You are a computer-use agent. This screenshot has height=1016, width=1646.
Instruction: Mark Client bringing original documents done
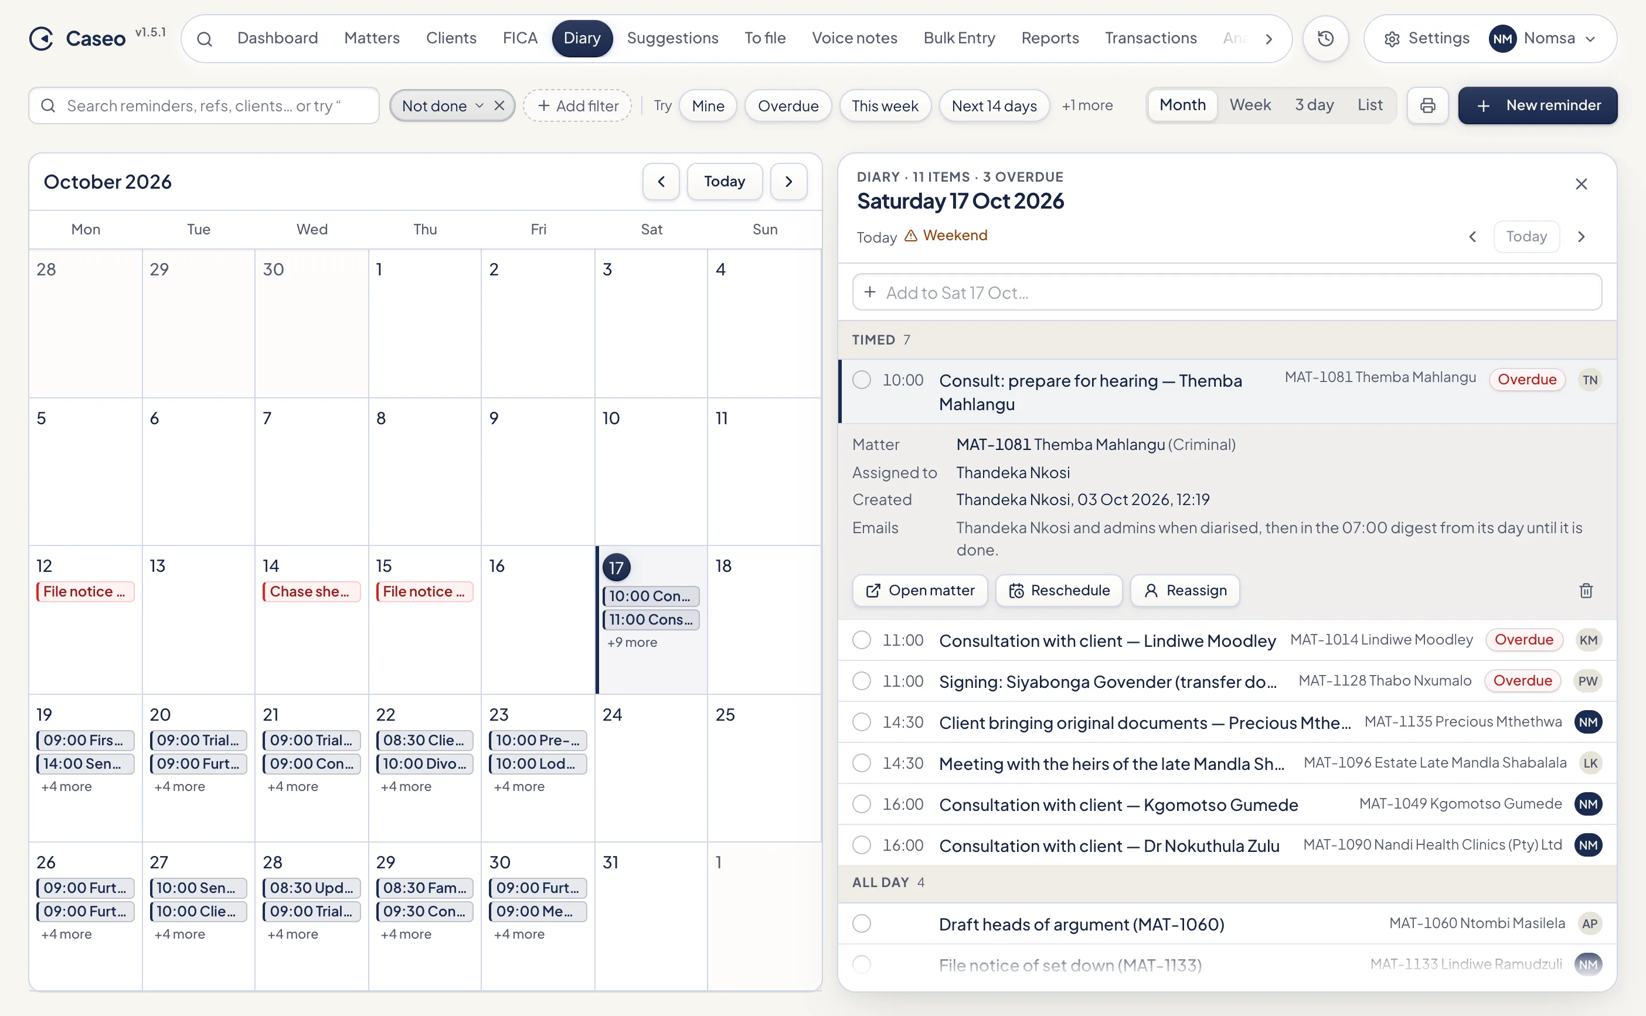pos(862,722)
